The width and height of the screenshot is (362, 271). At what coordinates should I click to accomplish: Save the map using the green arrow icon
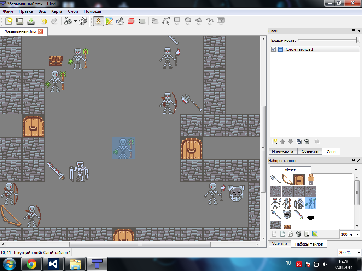tap(31, 21)
